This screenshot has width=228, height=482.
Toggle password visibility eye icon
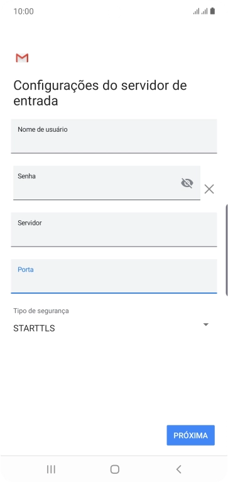pyautogui.click(x=187, y=183)
